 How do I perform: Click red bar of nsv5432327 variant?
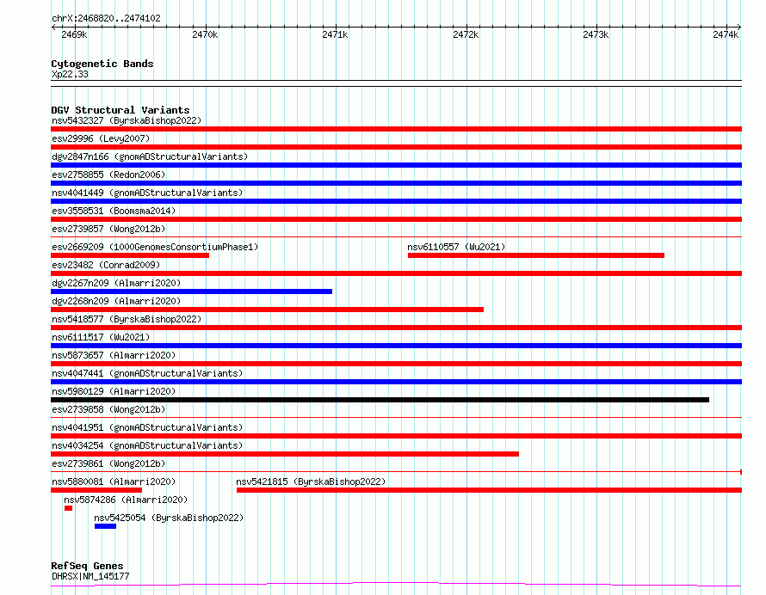click(396, 129)
